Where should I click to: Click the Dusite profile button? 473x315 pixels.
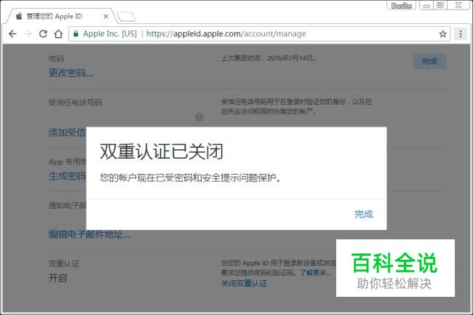click(402, 5)
